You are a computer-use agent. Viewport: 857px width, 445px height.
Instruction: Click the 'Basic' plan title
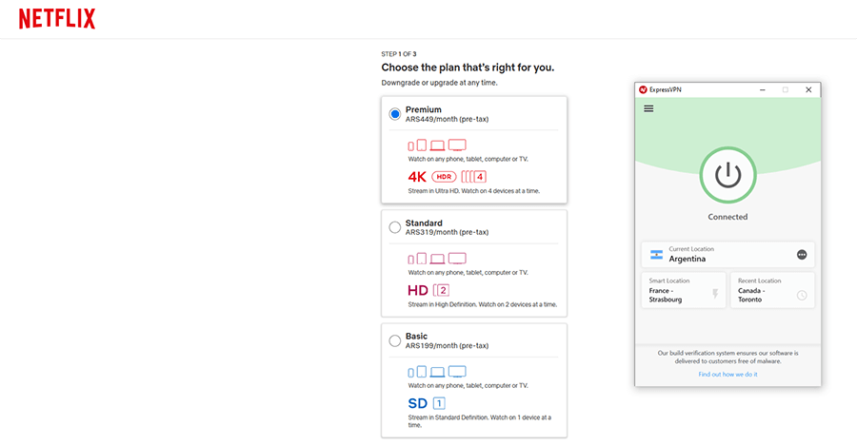[x=416, y=337]
